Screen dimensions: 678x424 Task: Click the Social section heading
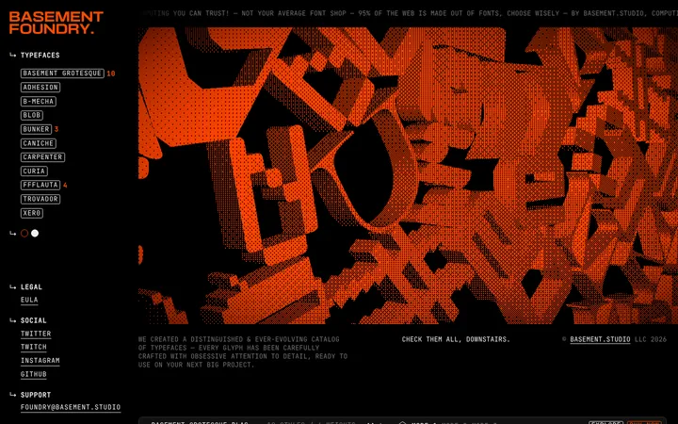(x=34, y=320)
